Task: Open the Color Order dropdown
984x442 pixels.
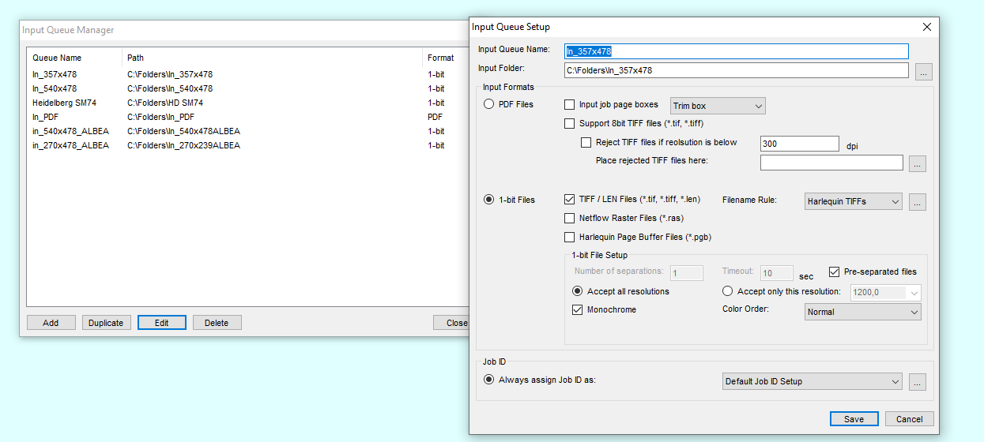Action: coord(862,313)
